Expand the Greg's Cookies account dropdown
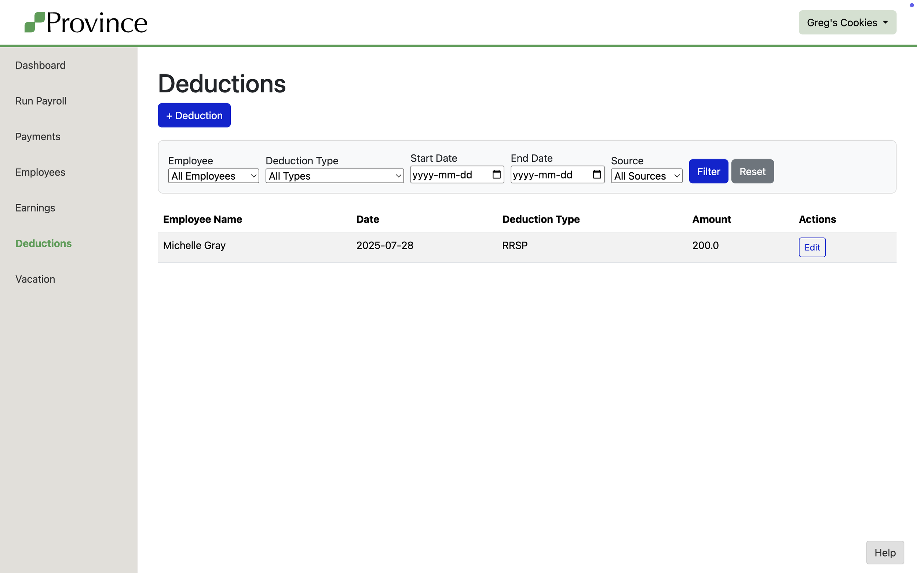917x573 pixels. coord(847,23)
